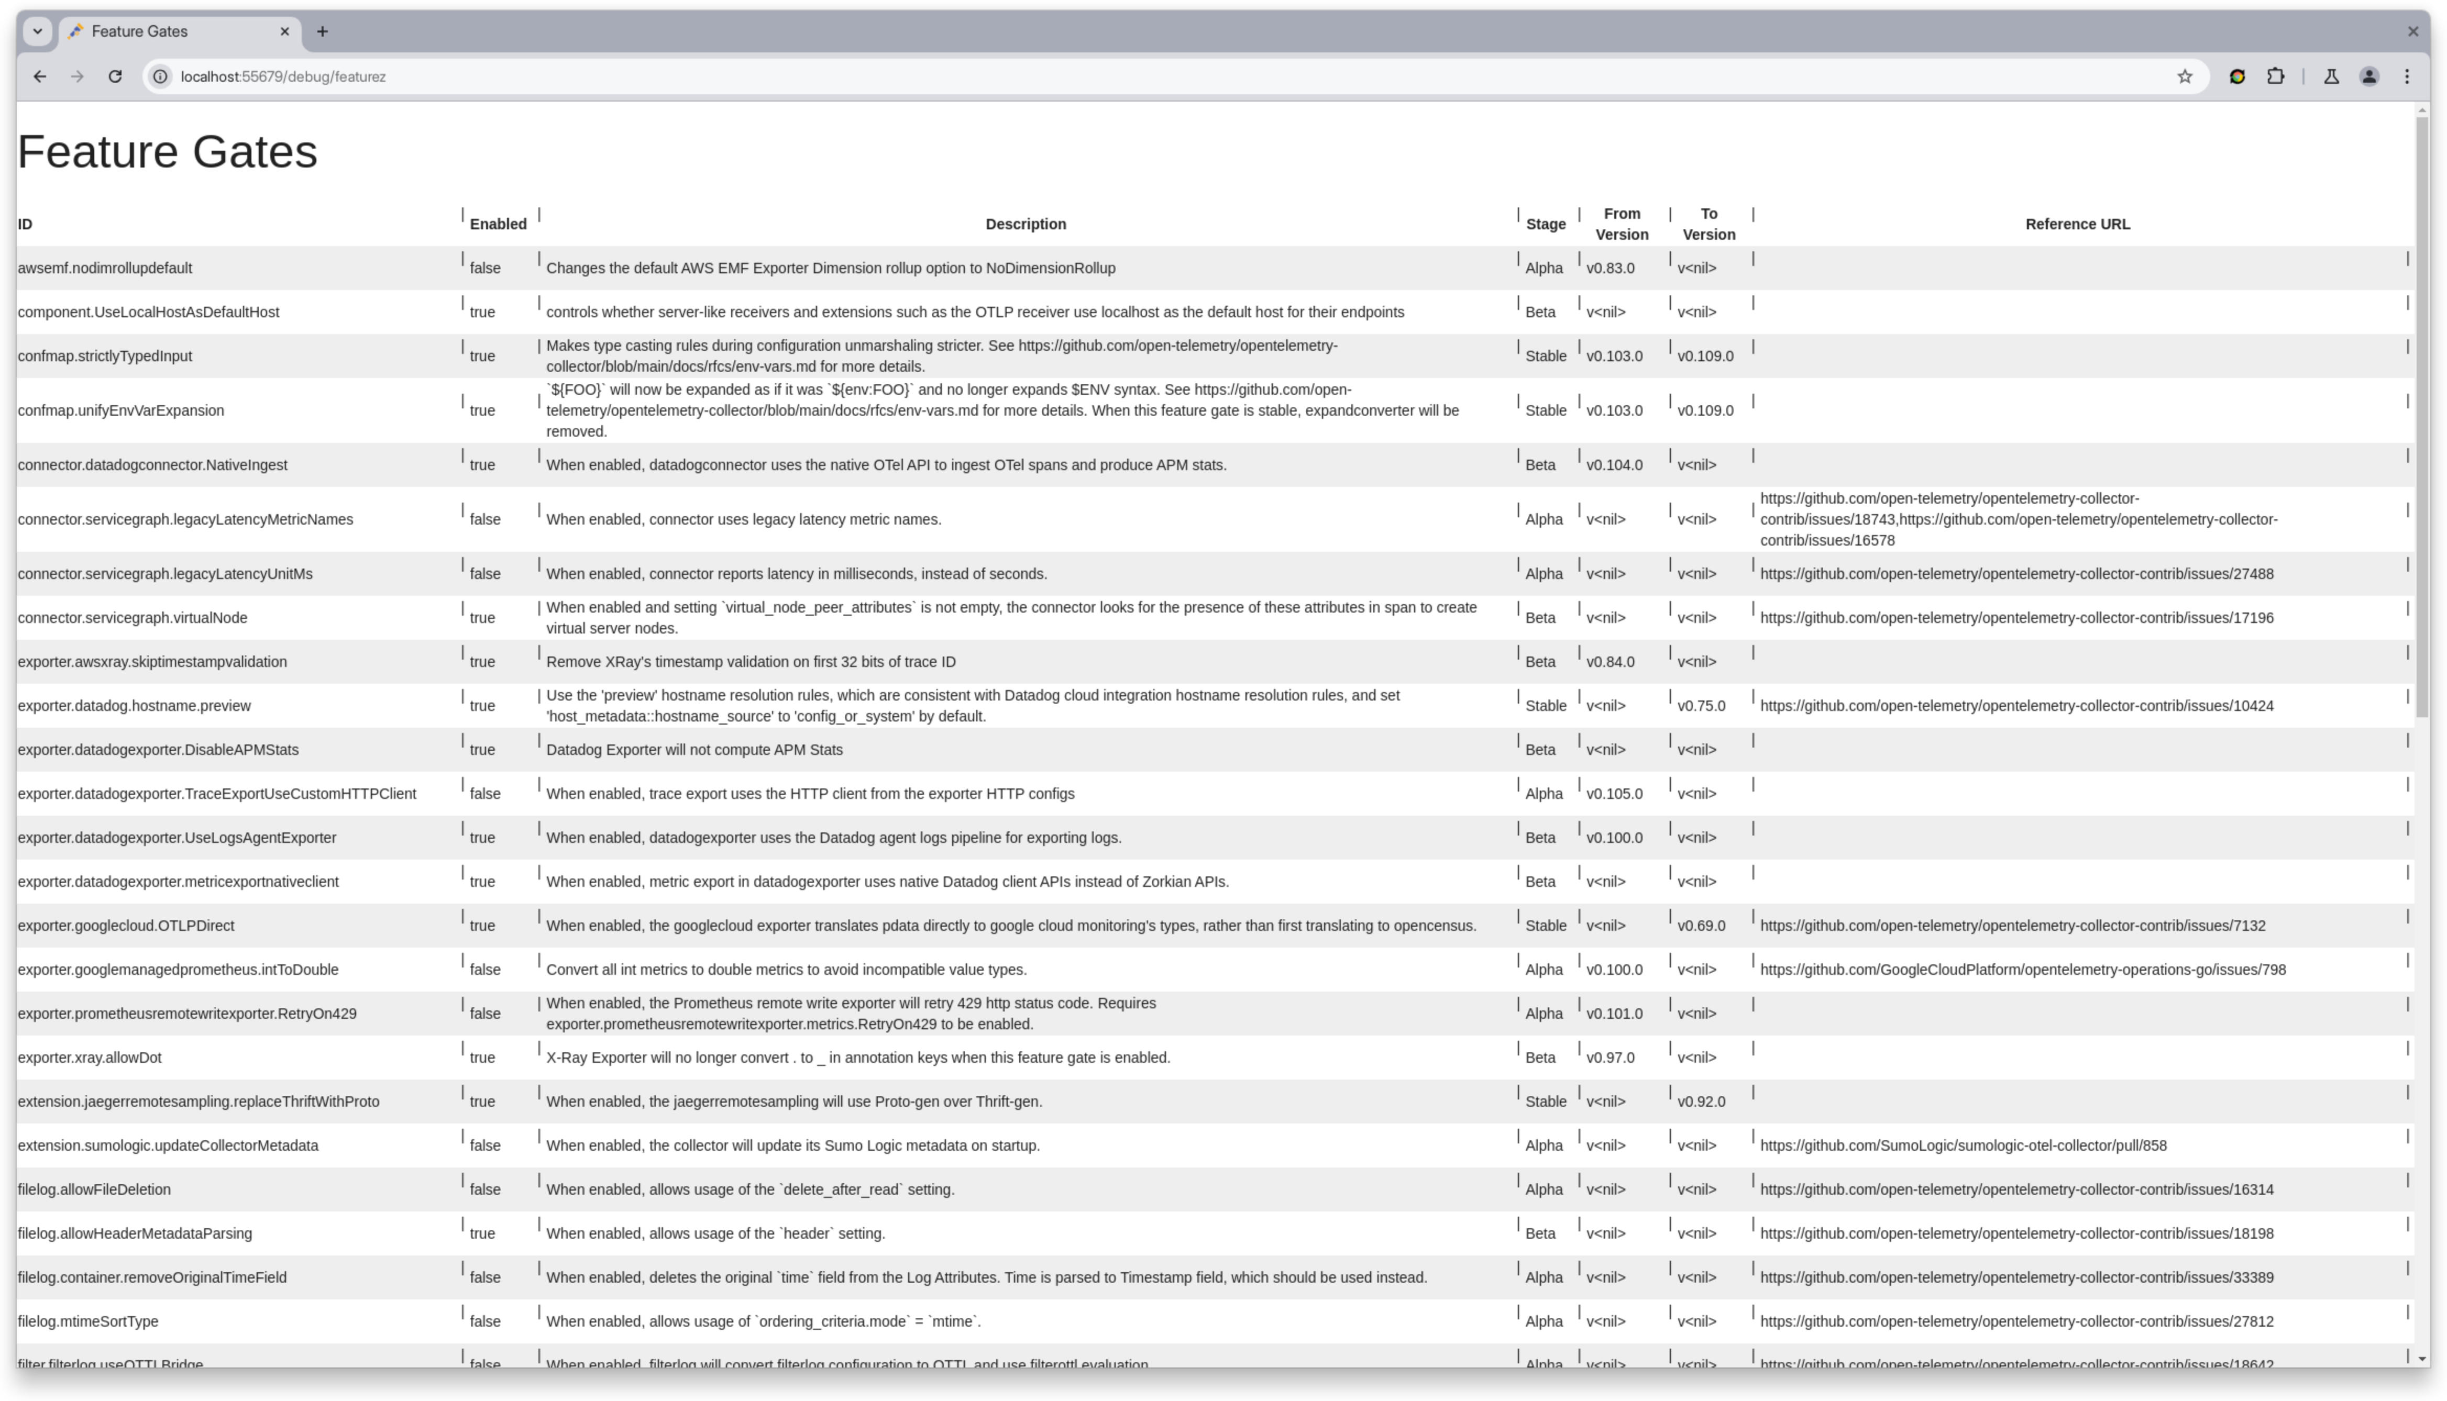Select exporter.xray.allowDot ID cell
Viewport: 2447px width, 1401px height.
pyautogui.click(x=90, y=1059)
